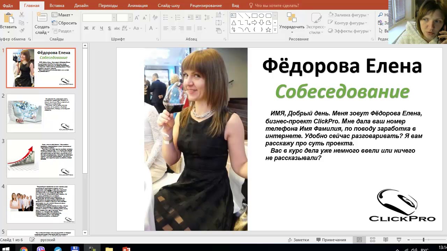Open the font size combo box
Image resolution: width=447 pixels, height=251 pixels.
(x=124, y=17)
